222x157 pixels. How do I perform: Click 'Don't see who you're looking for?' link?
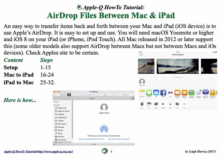coord(119,139)
